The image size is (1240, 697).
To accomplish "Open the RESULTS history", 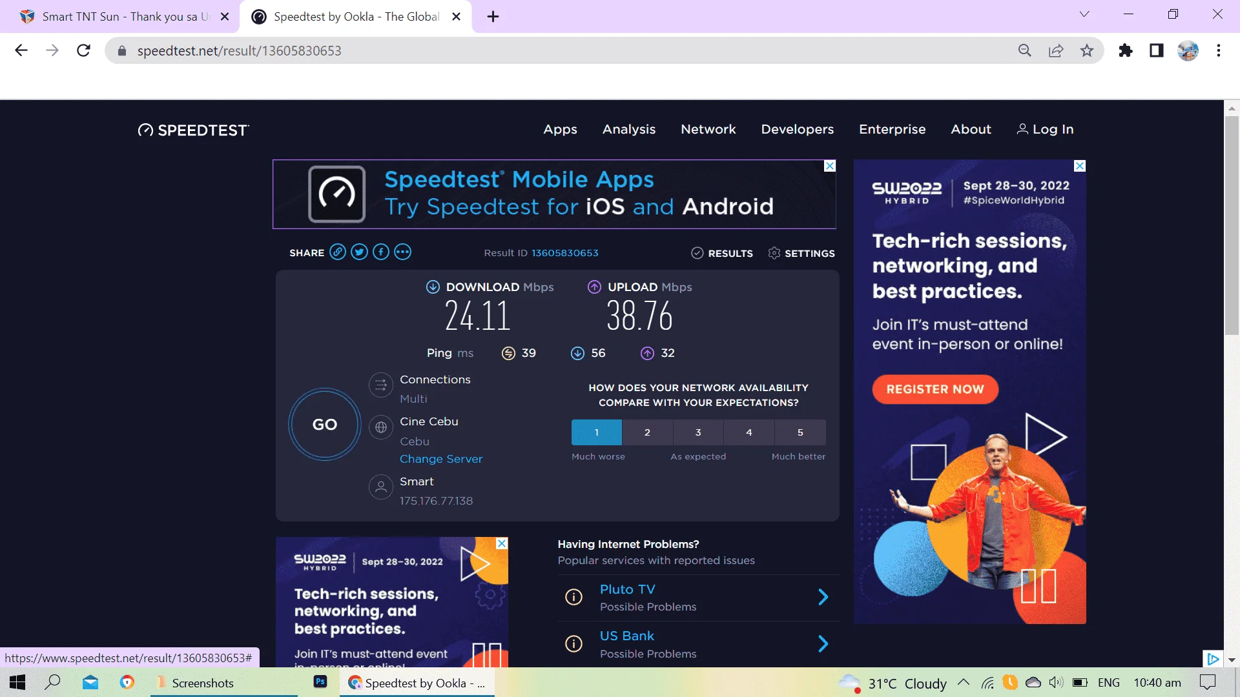I will [722, 253].
